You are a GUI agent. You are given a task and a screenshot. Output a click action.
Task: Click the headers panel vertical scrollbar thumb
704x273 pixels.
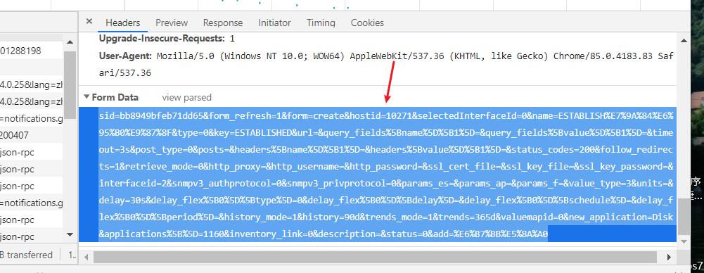click(x=684, y=217)
